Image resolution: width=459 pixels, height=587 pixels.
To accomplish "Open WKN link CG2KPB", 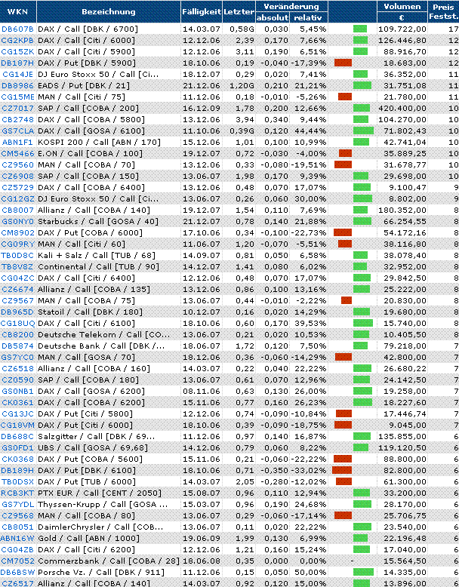I will 17,40.
